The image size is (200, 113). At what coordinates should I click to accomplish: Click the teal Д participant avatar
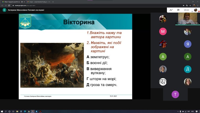point(187,69)
